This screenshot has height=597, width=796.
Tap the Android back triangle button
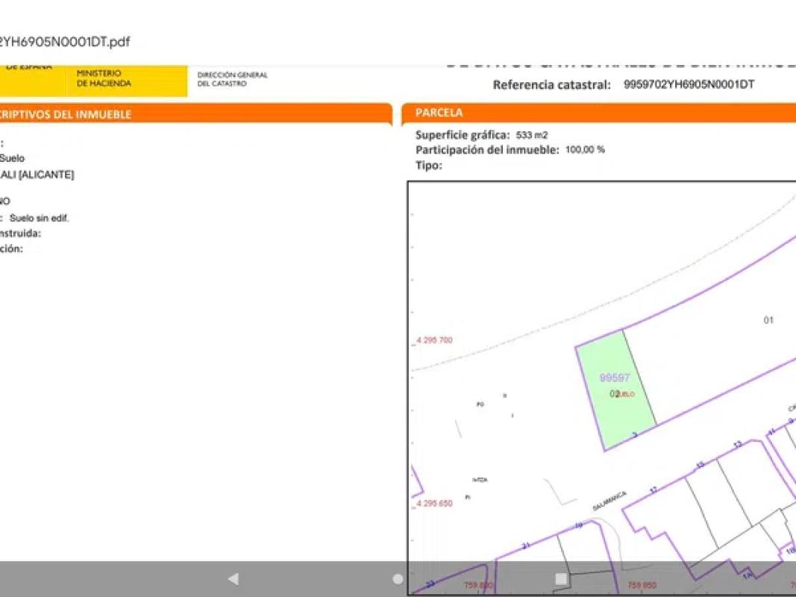point(233,578)
